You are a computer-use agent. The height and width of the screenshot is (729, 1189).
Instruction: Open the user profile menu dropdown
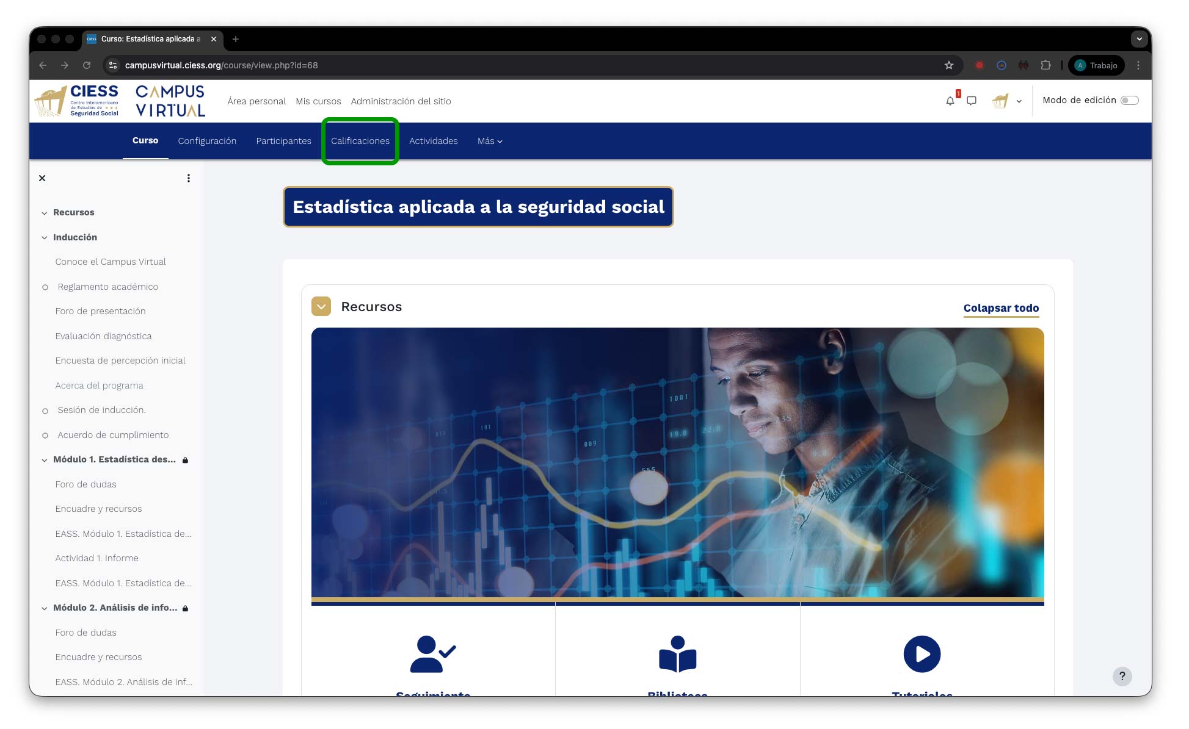[x=1007, y=101]
